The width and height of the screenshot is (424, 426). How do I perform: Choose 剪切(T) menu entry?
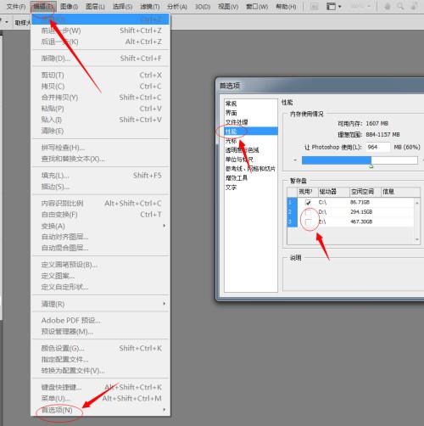click(101, 75)
